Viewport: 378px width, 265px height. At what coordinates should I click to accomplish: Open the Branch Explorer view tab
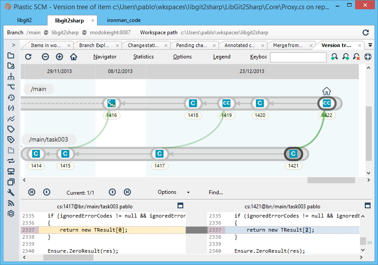click(x=94, y=45)
